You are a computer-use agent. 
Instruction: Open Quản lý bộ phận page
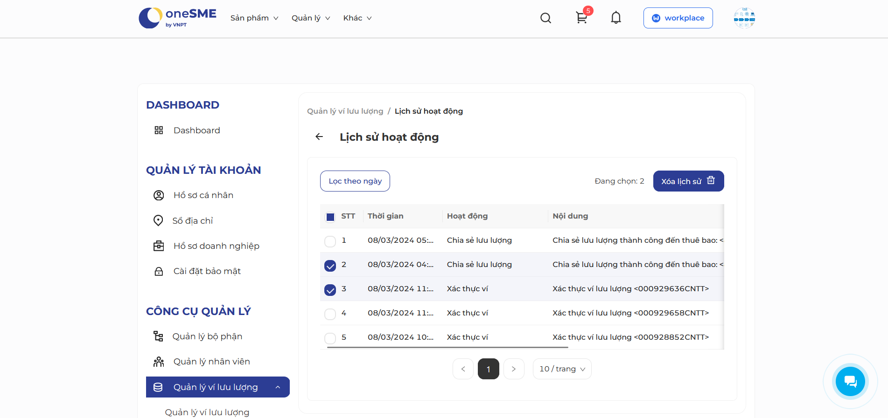pos(207,336)
